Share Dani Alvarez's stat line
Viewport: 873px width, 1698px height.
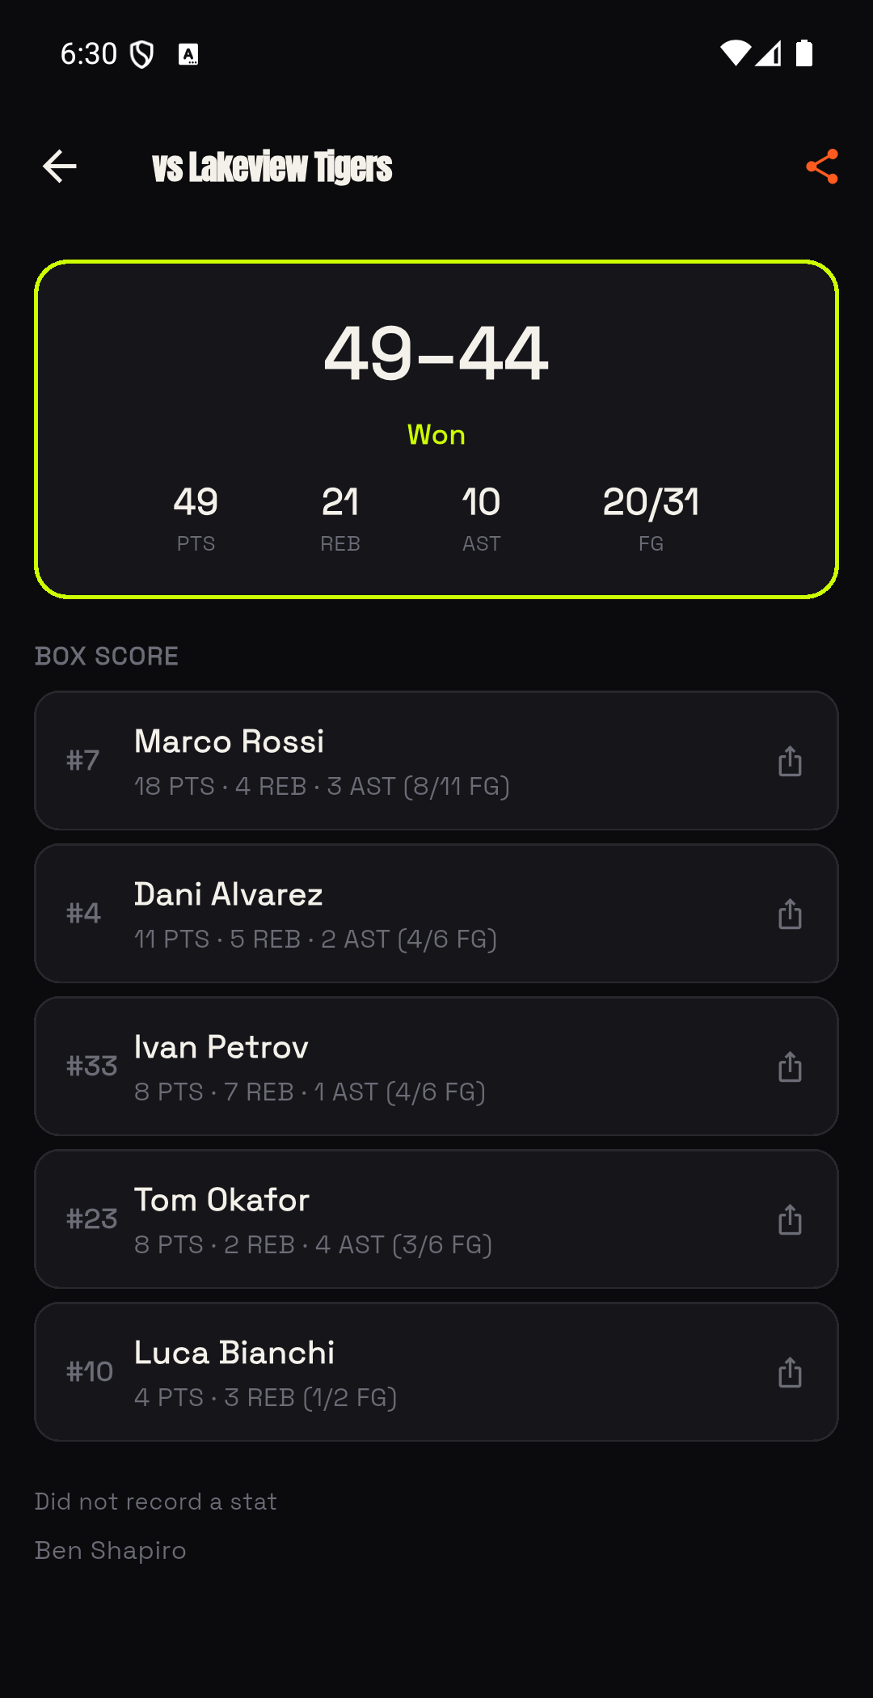790,914
